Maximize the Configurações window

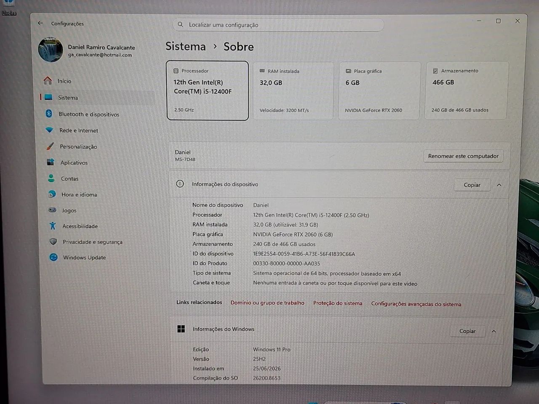(x=498, y=21)
